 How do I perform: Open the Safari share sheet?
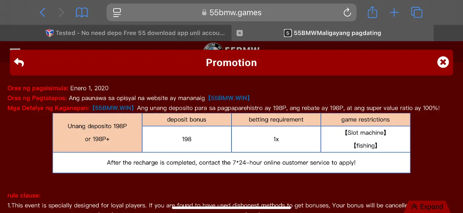372,13
